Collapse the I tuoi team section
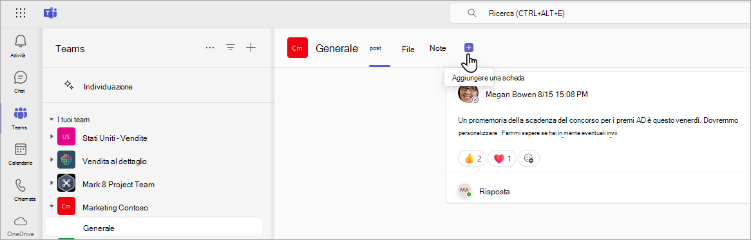751x240 pixels. pos(52,120)
